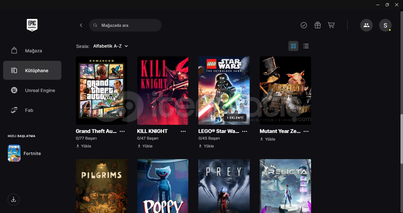
Task: Open KILL KNIGHT options menu
Action: tap(183, 131)
